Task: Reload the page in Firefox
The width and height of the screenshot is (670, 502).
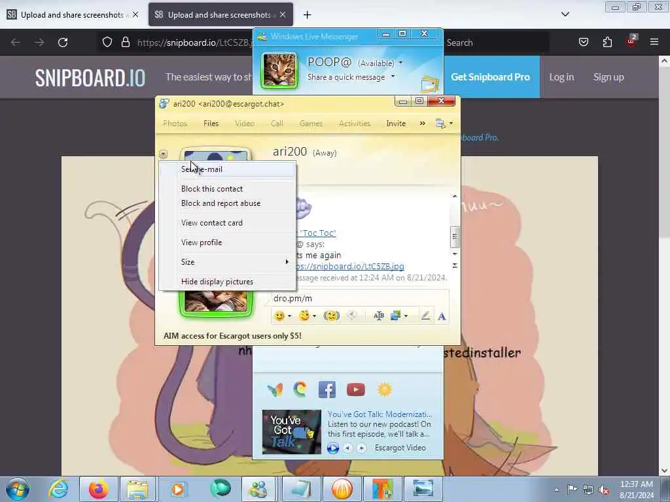Action: pyautogui.click(x=63, y=42)
